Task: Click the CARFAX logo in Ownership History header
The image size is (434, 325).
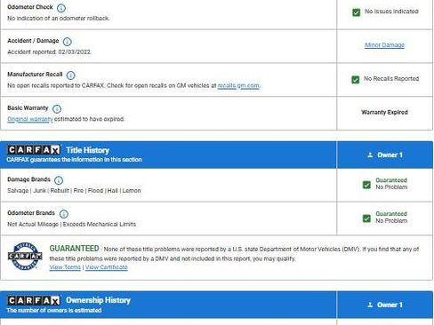Action: coord(34,300)
